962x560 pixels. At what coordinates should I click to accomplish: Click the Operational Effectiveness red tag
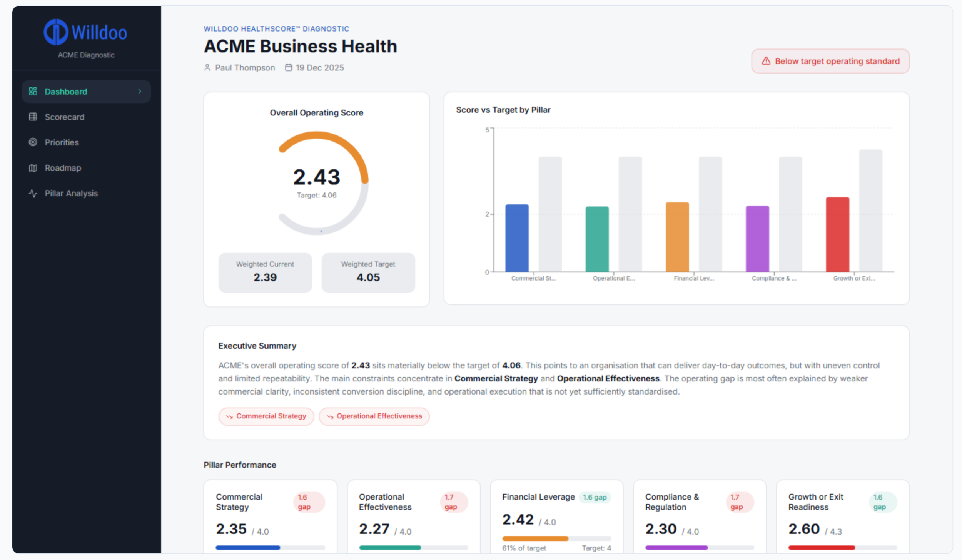[374, 416]
